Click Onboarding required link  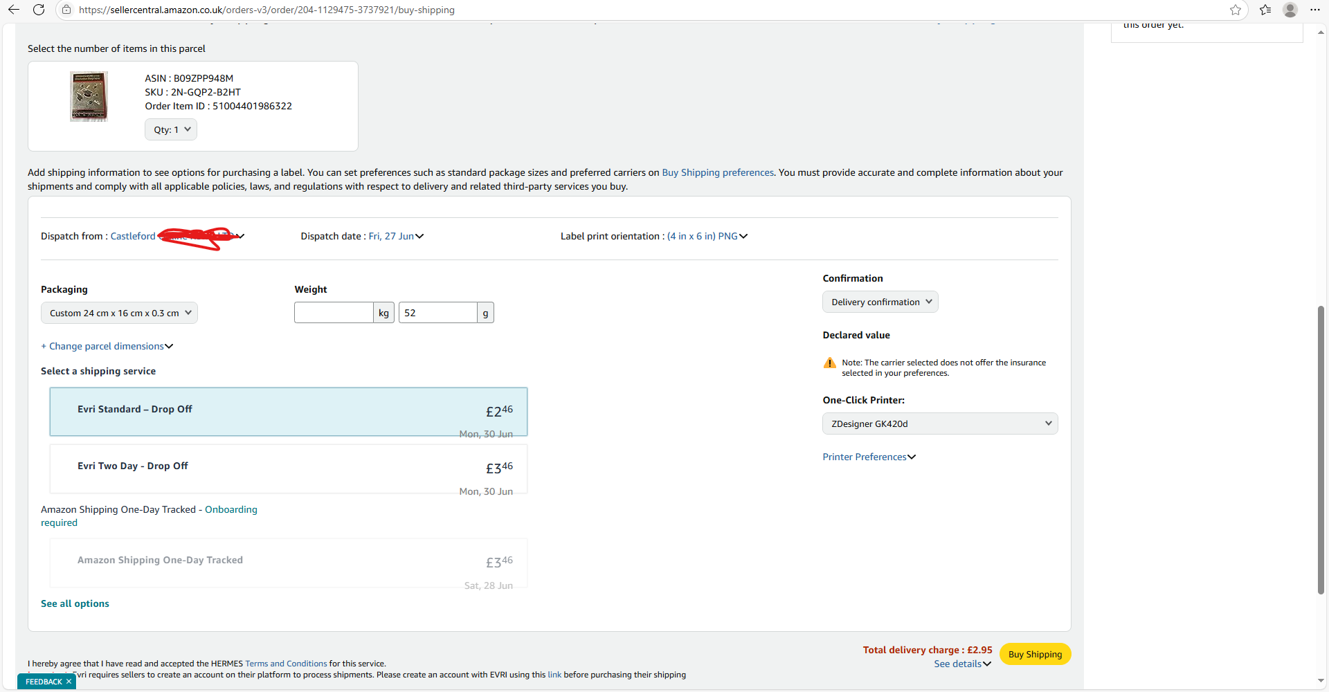[149, 516]
